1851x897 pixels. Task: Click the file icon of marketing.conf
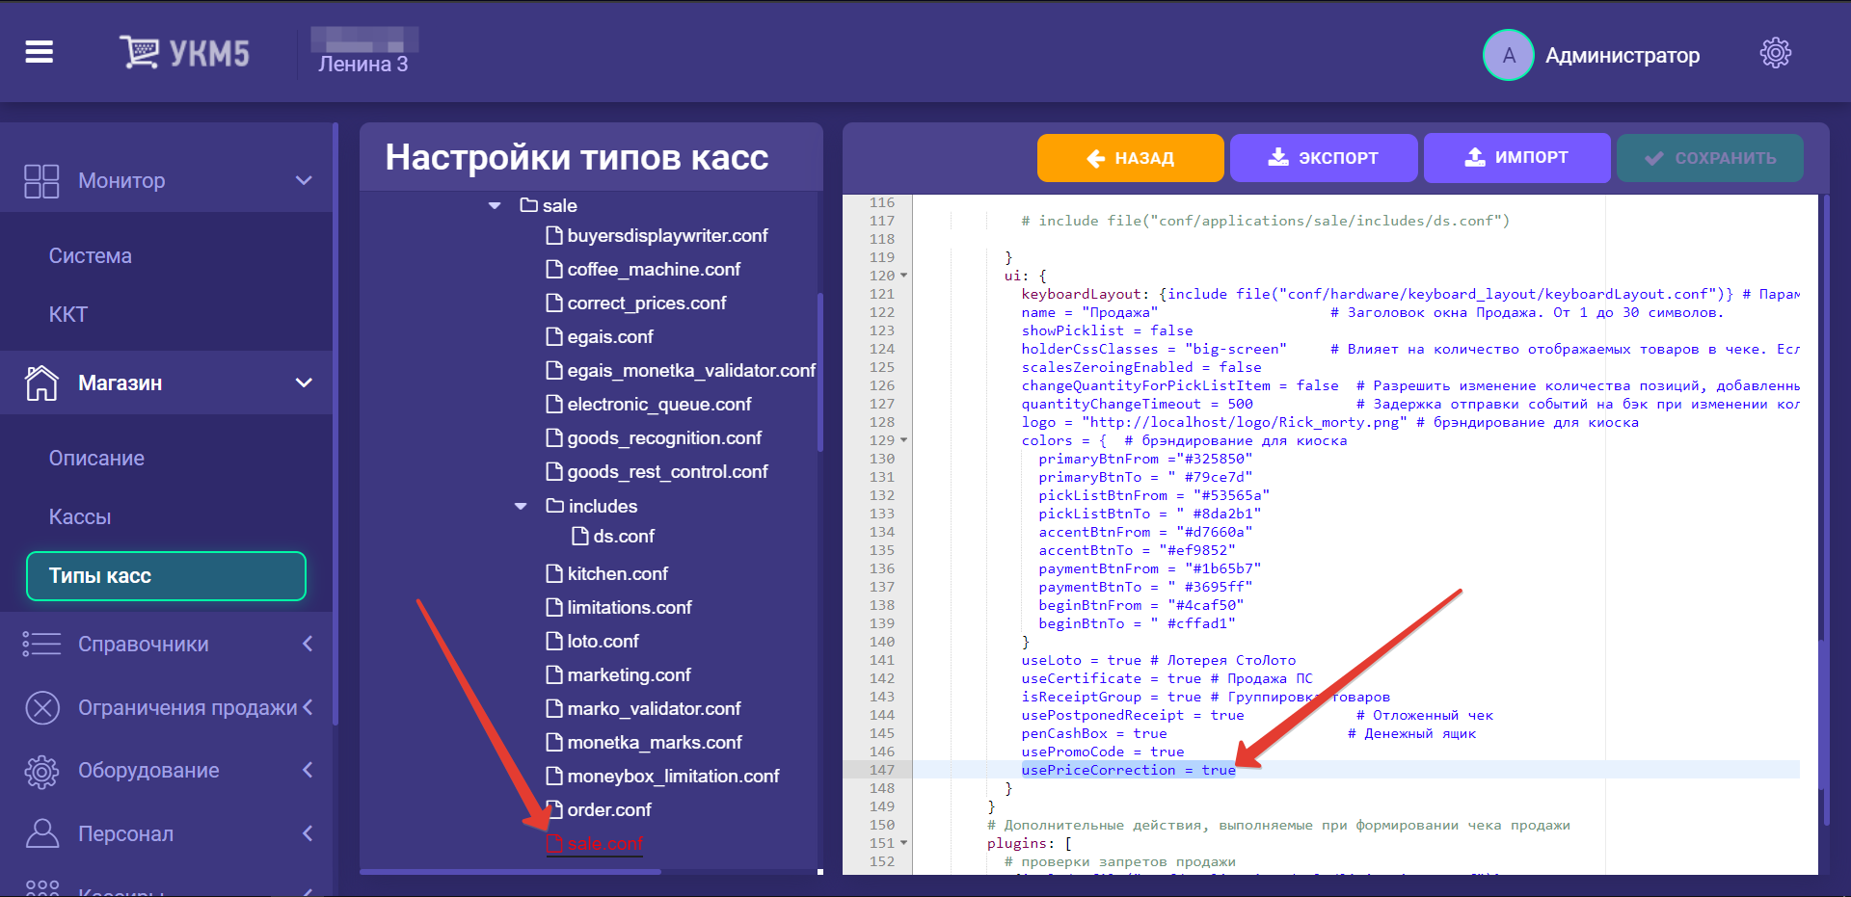[554, 674]
